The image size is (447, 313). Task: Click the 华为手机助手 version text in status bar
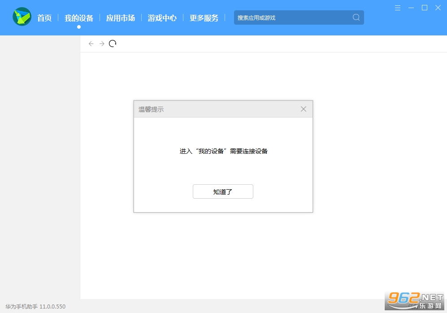[x=35, y=307]
